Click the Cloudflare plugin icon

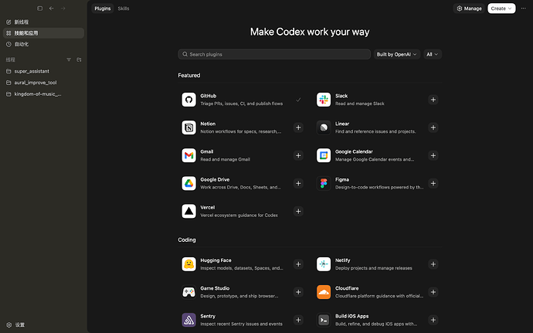point(324,292)
